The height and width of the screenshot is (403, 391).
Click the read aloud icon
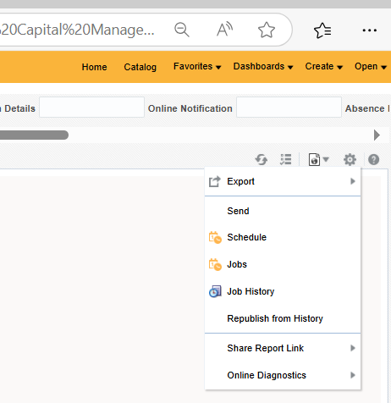coord(224,30)
